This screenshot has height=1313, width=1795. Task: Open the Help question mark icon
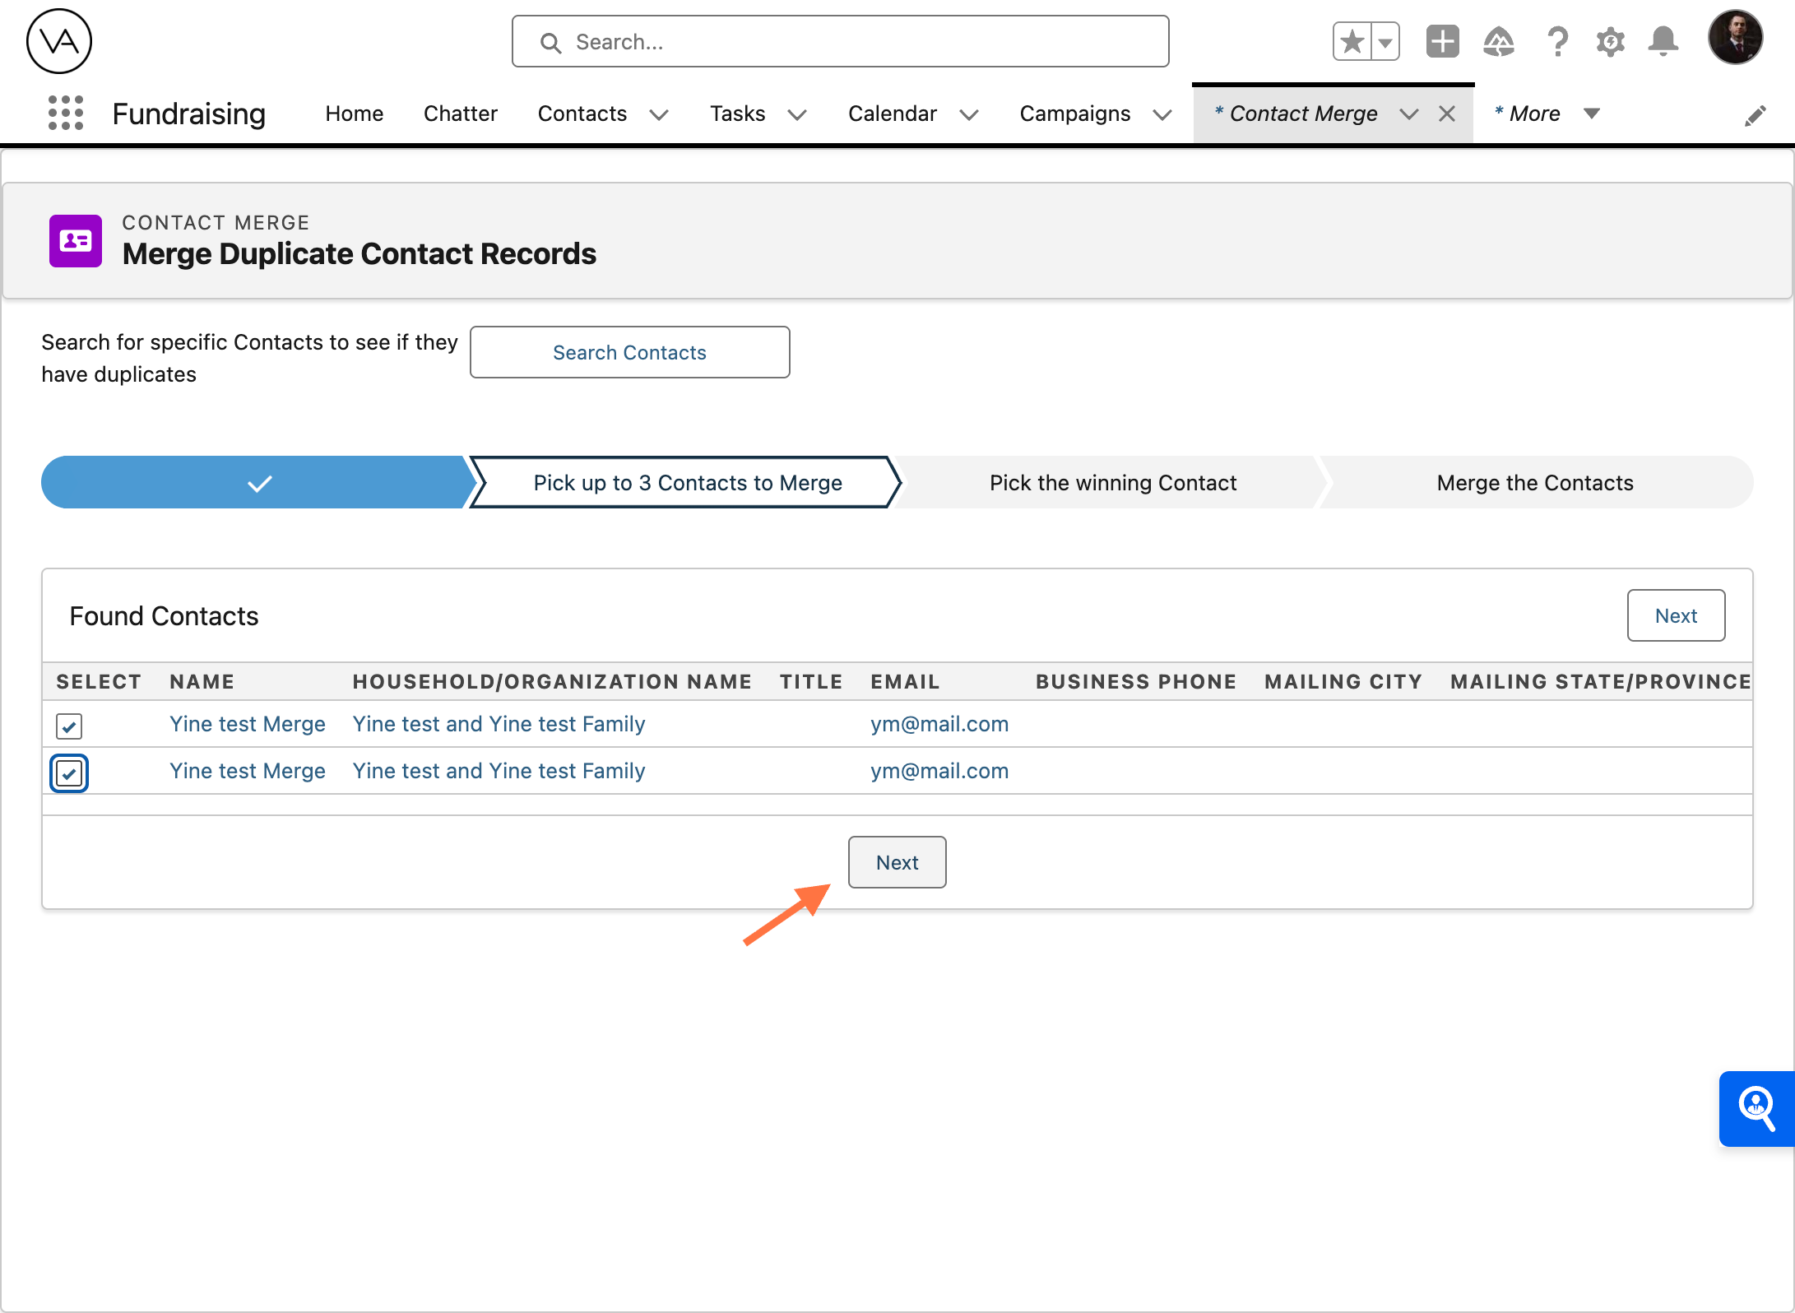[x=1557, y=41]
